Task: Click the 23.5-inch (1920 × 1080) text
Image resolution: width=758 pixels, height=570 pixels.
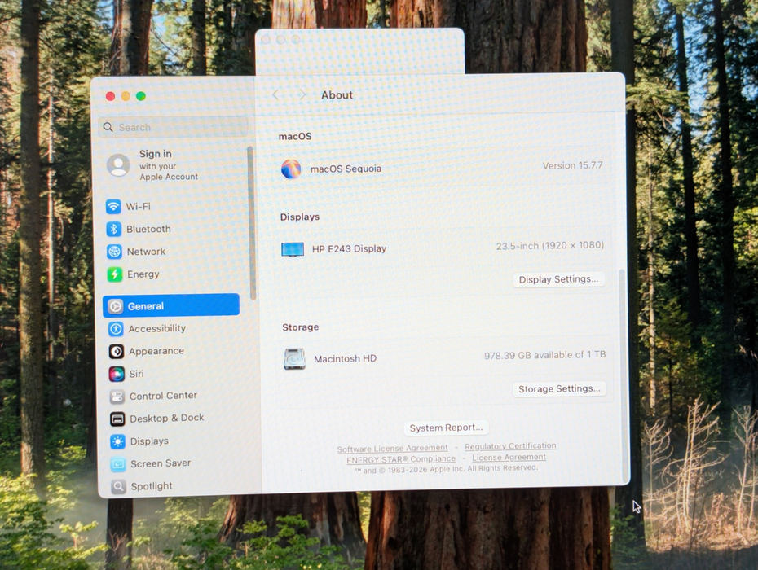Action: [550, 245]
